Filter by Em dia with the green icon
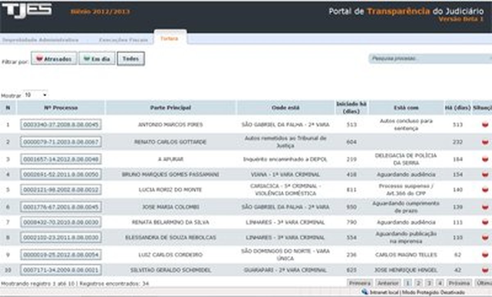 [x=97, y=59]
